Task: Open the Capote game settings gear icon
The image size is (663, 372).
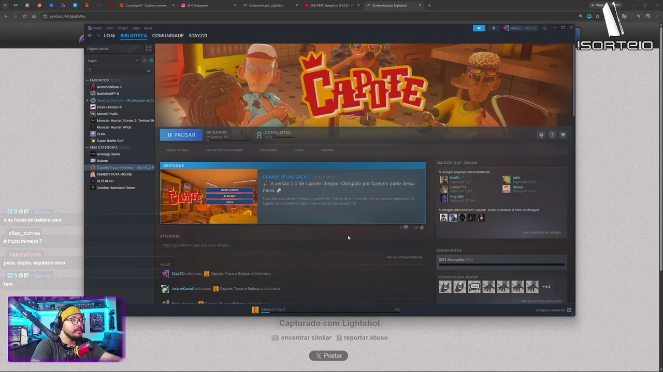Action: 541,135
